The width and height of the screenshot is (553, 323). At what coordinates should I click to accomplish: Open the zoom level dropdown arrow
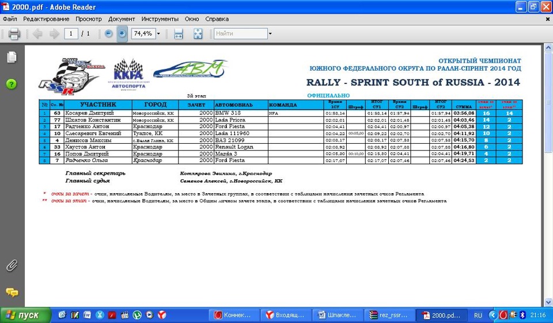(x=158, y=34)
